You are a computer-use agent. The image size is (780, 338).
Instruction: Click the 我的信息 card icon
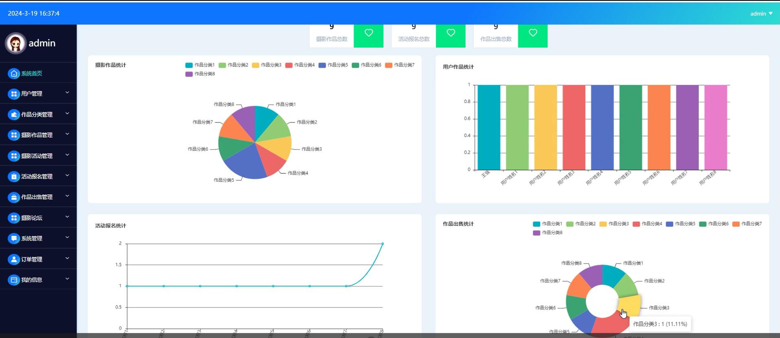point(14,280)
